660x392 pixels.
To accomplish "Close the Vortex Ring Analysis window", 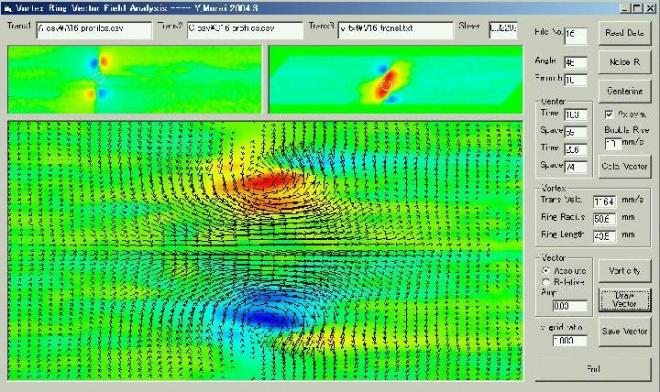I will point(650,7).
